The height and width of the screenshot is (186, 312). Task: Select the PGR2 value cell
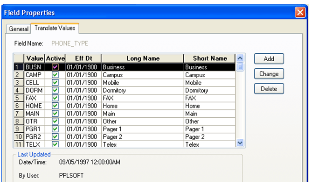coord(35,136)
